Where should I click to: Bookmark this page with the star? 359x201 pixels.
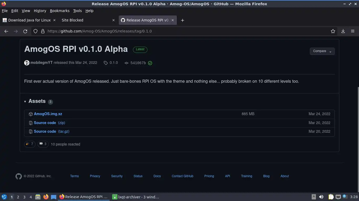pos(333,31)
